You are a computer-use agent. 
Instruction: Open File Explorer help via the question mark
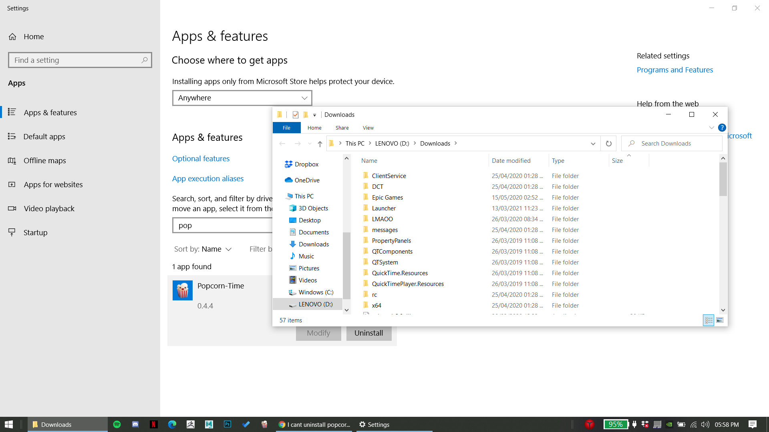(722, 128)
